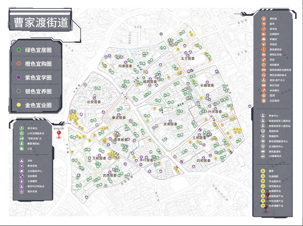
Task: Select the 达安居委 district label
Action: click(x=94, y=102)
